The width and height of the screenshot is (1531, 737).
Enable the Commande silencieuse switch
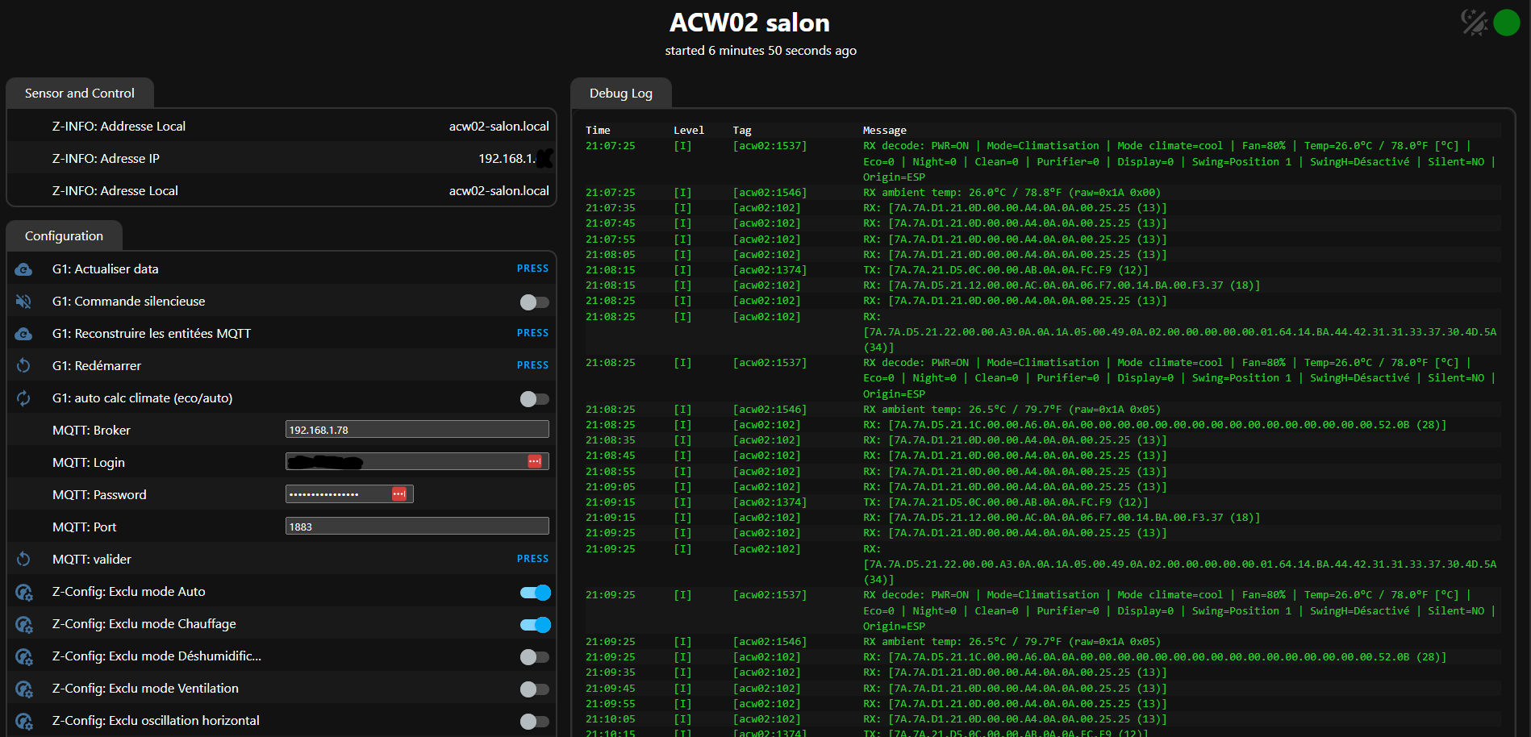pos(534,302)
